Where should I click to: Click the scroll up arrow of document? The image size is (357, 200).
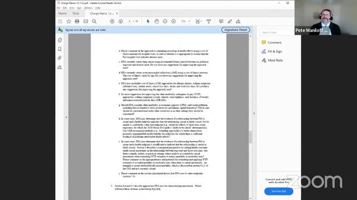coord(250,36)
